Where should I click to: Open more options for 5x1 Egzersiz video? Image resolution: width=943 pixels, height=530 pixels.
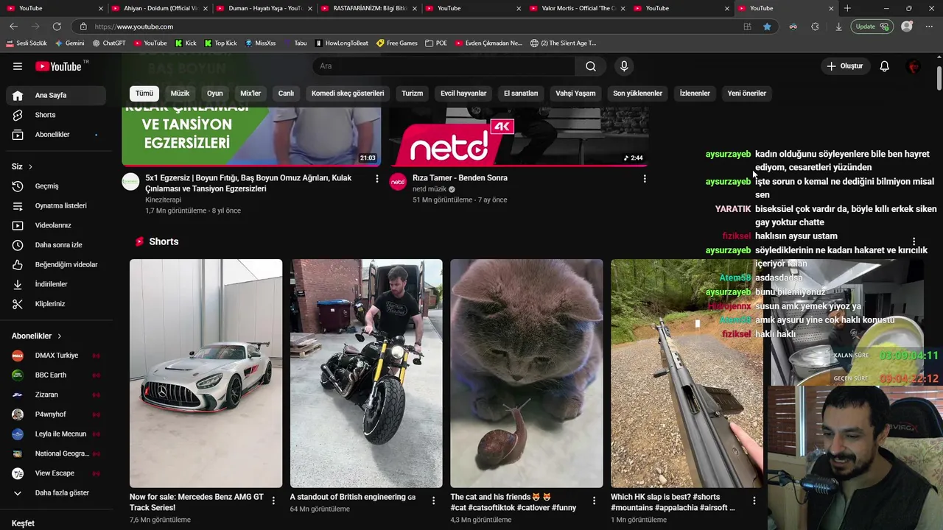[376, 179]
